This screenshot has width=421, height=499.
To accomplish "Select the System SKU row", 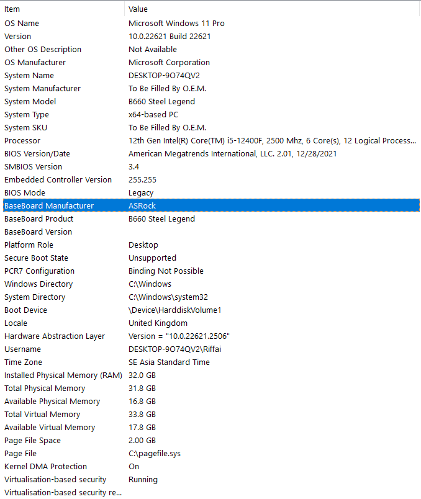I will pyautogui.click(x=211, y=128).
